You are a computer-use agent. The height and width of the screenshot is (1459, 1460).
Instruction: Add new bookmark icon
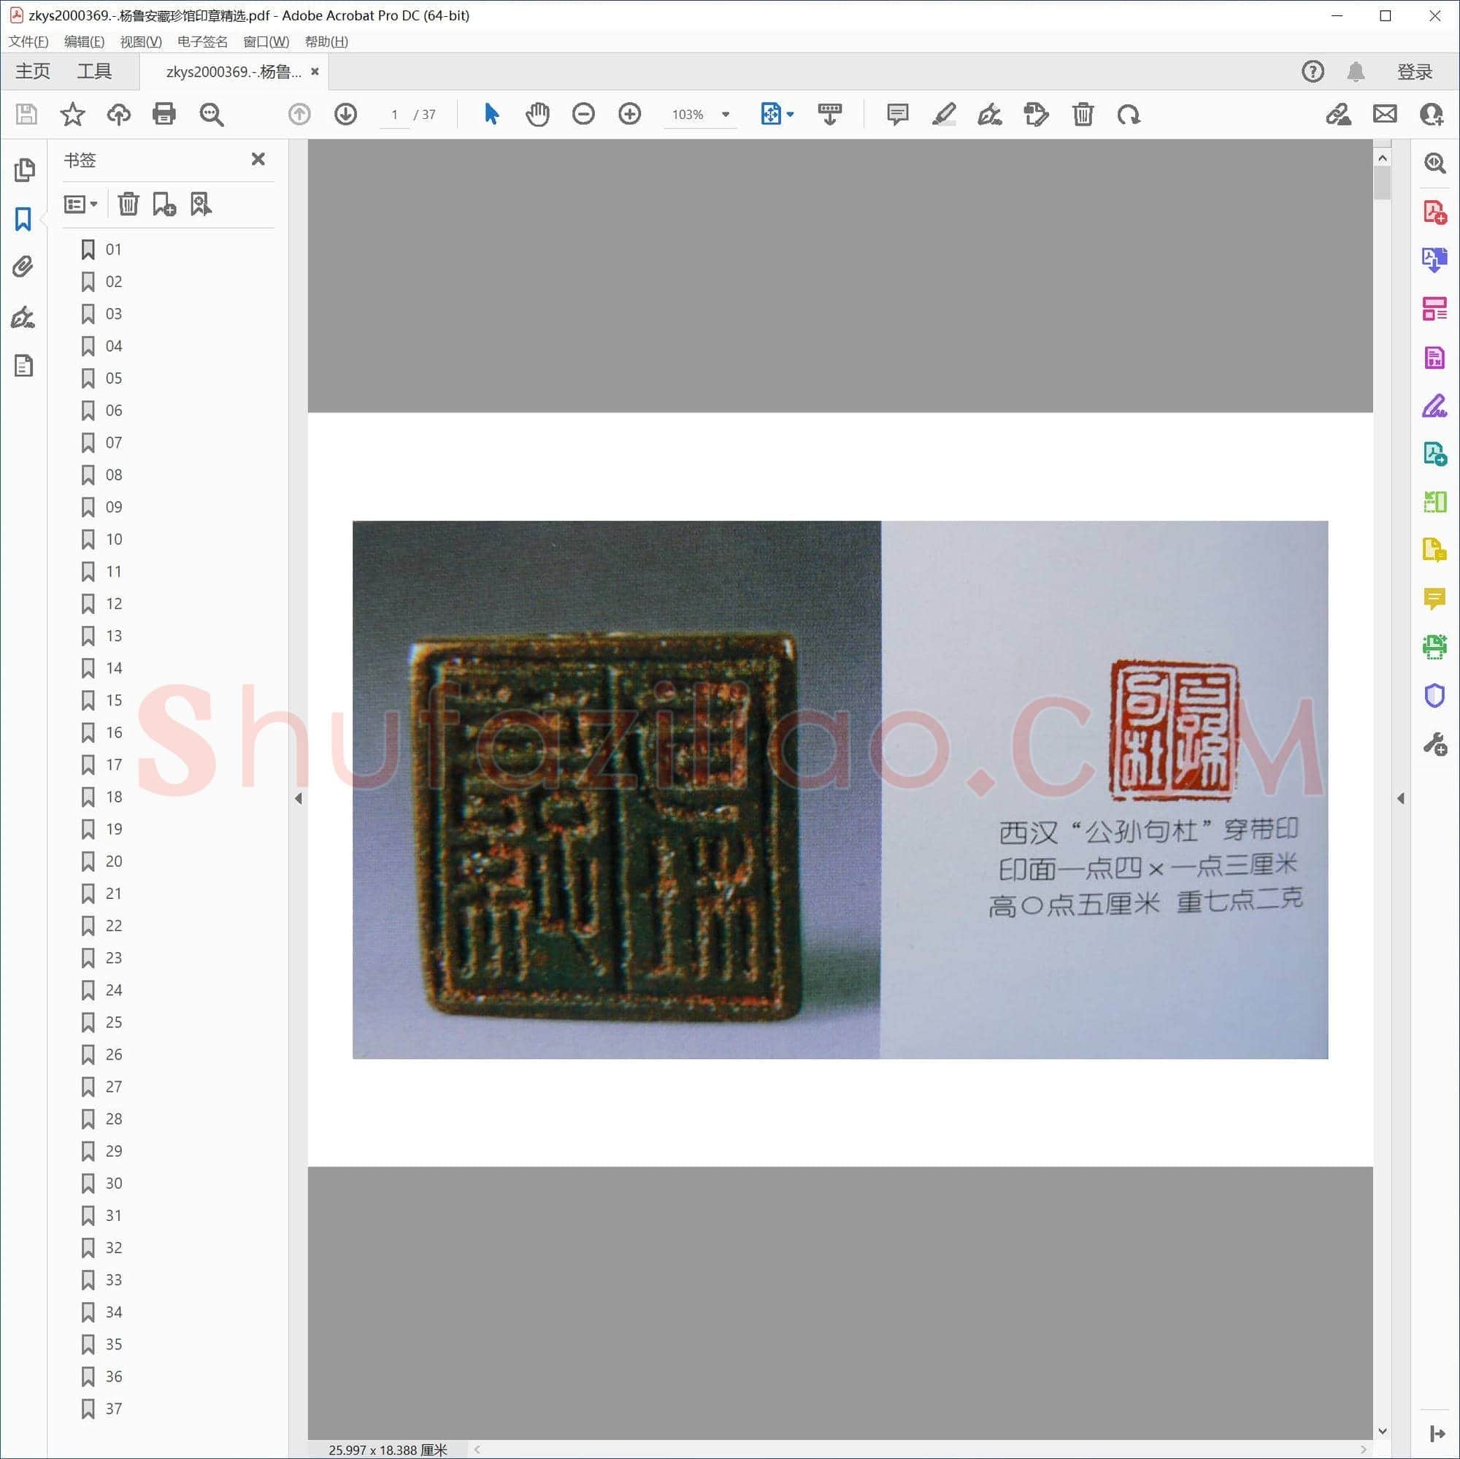[164, 204]
